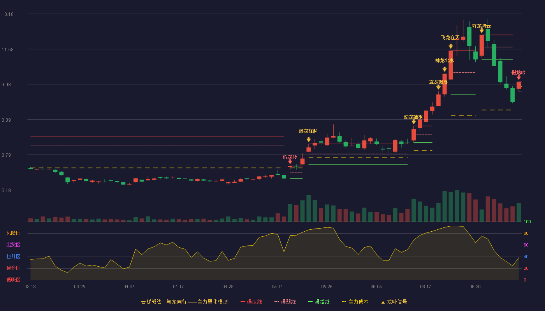The width and height of the screenshot is (545, 311).
Task: Click the 潜龙在渊 signal arrow marker
Action: [x=309, y=140]
